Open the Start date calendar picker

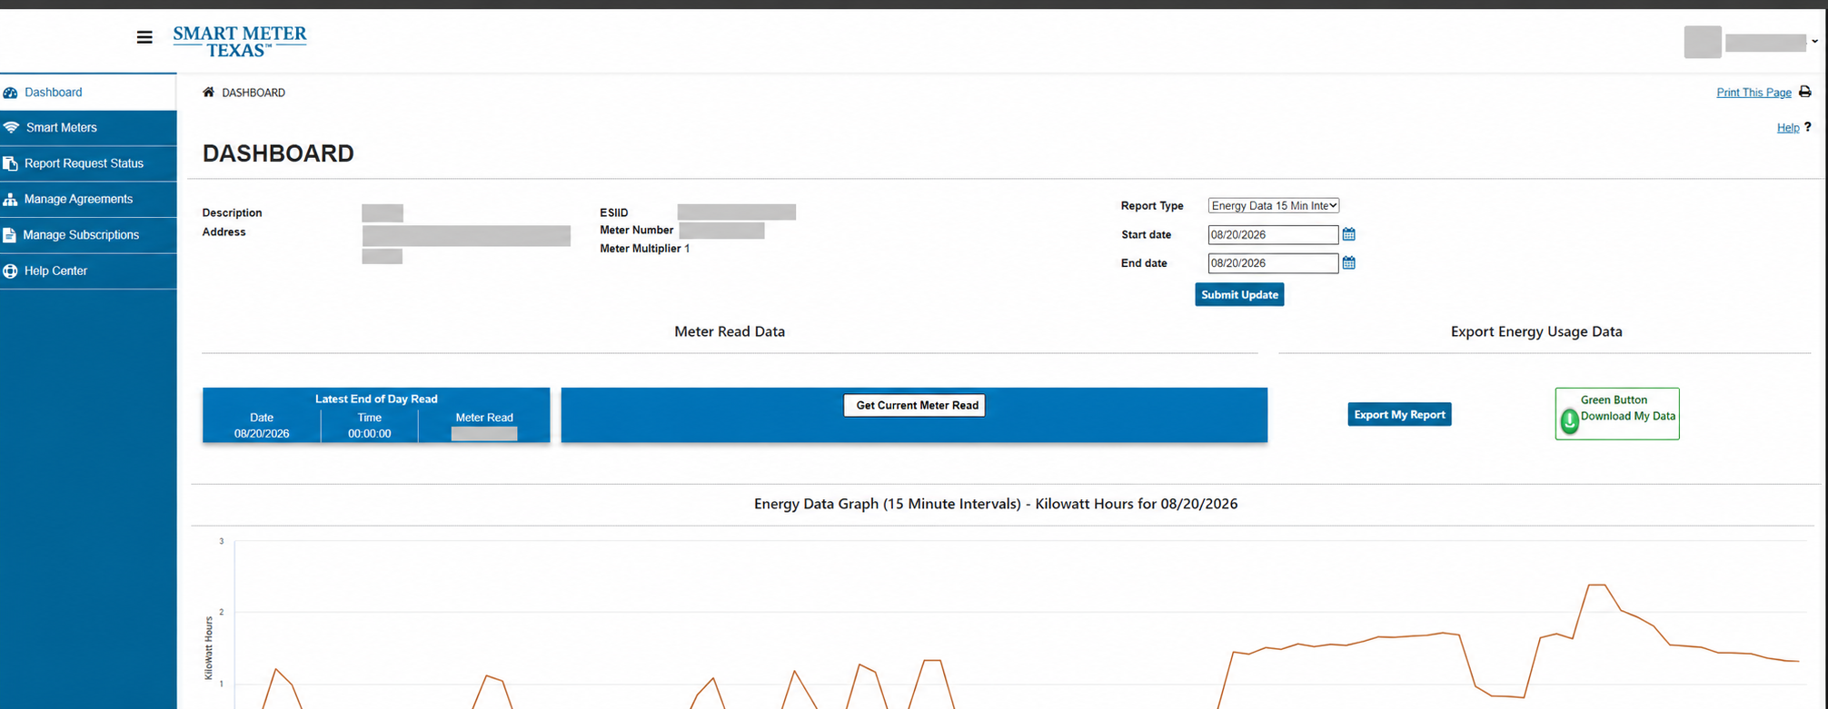(x=1348, y=234)
